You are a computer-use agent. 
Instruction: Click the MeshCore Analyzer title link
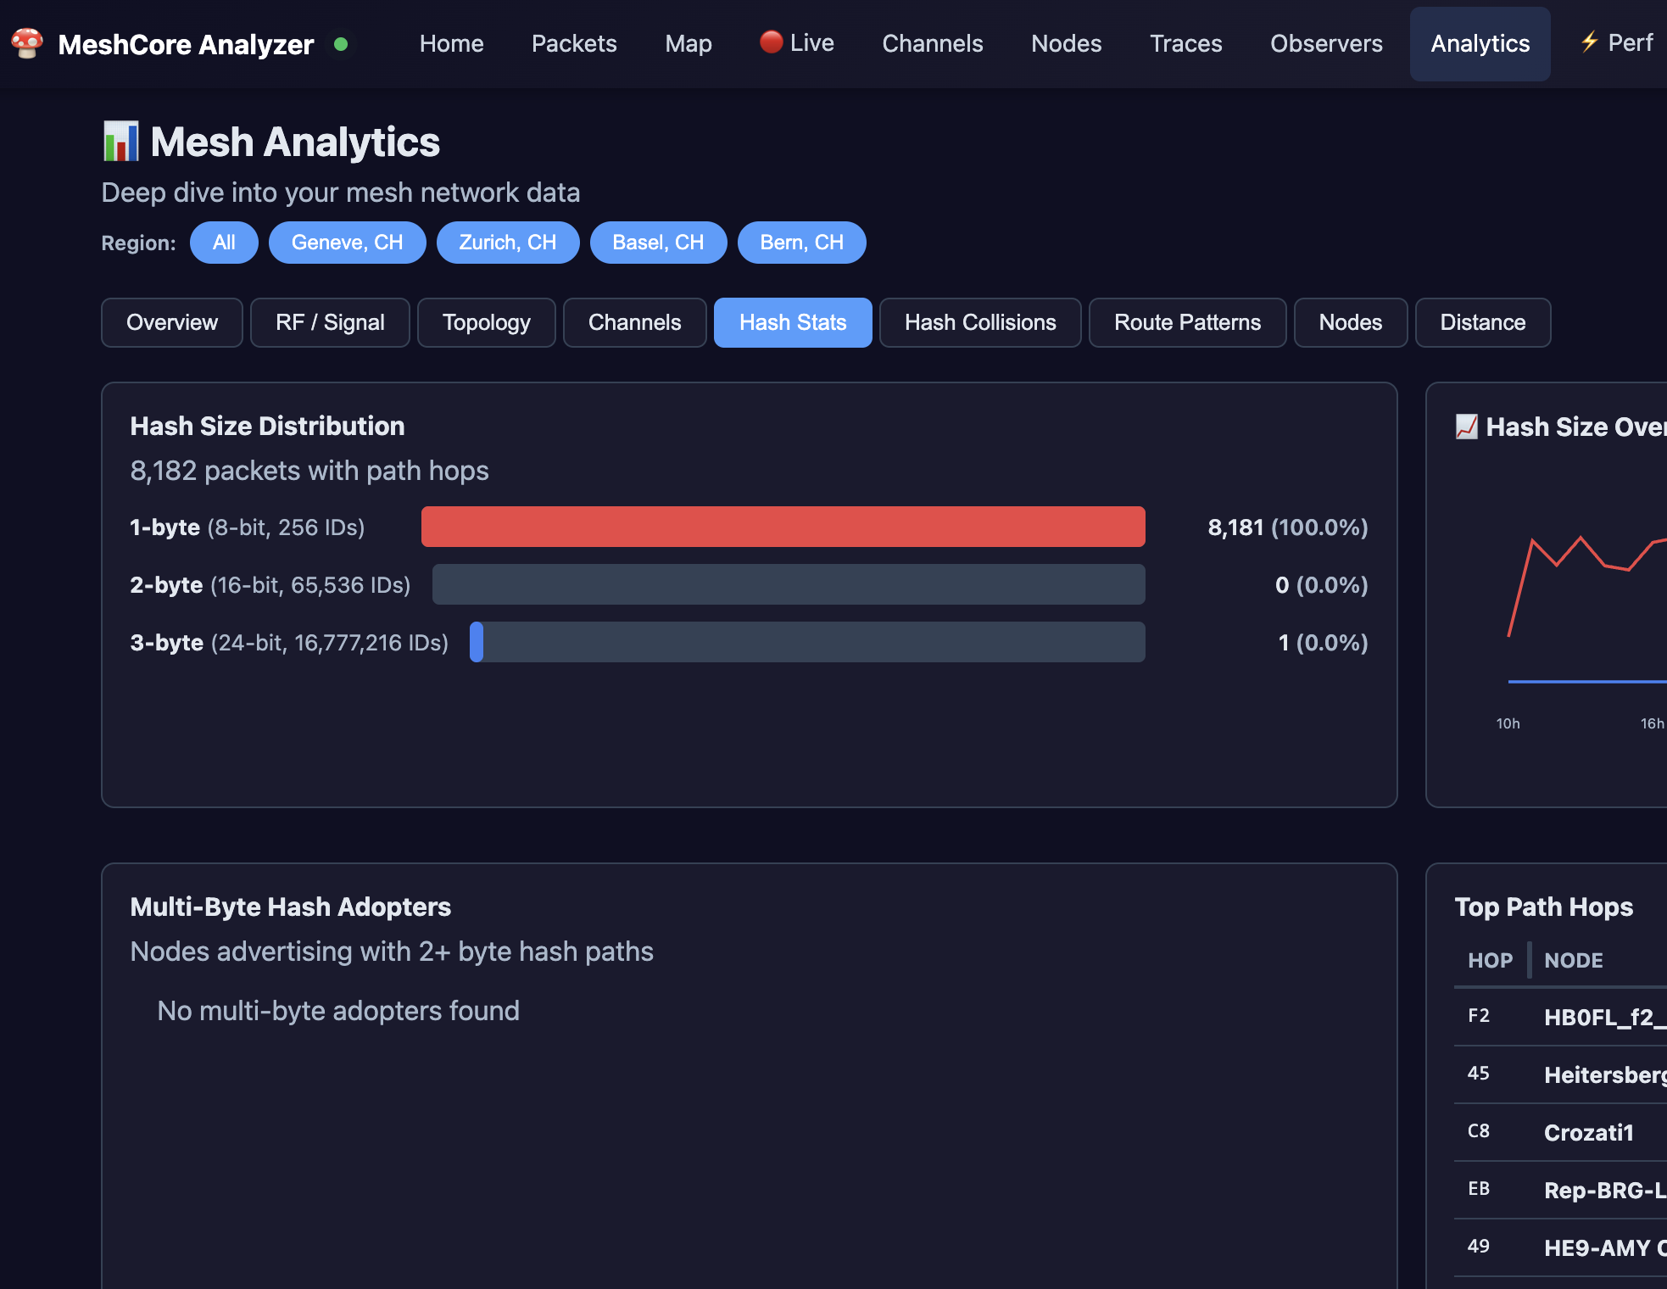pyautogui.click(x=186, y=44)
